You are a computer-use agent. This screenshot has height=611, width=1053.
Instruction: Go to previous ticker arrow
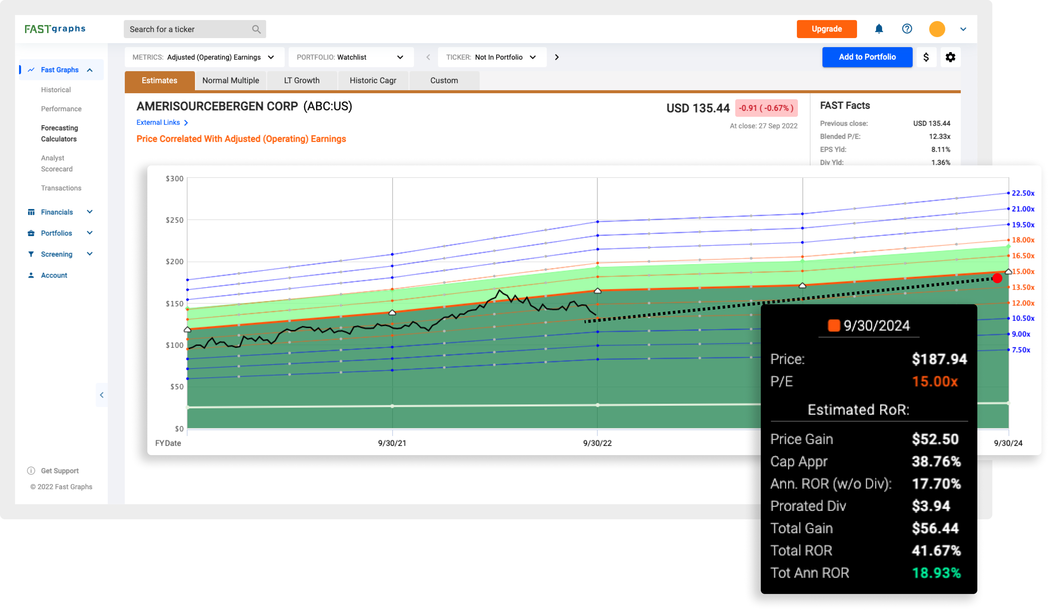428,57
